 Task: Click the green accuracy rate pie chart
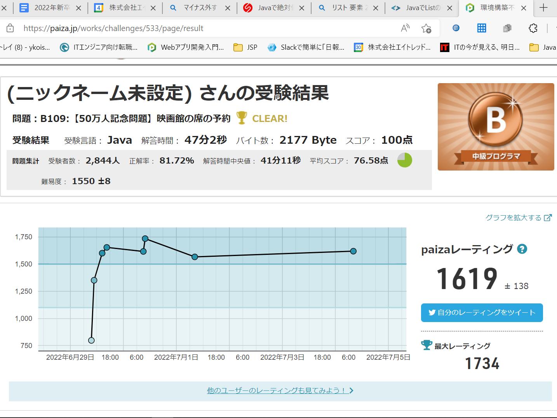click(404, 160)
